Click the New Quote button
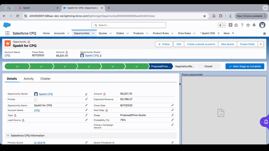Viewport: 269px width, 151px height. click(228, 44)
